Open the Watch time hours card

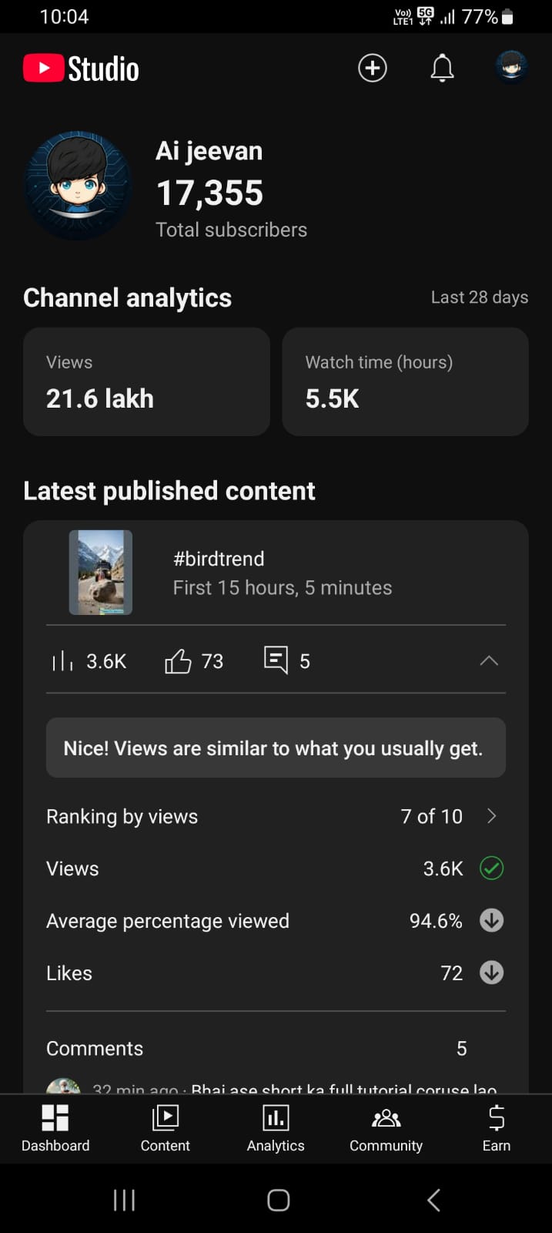click(405, 382)
